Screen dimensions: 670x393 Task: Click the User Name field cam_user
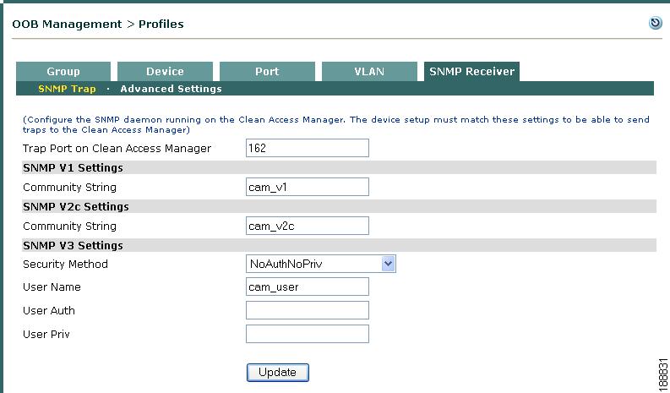tap(308, 287)
